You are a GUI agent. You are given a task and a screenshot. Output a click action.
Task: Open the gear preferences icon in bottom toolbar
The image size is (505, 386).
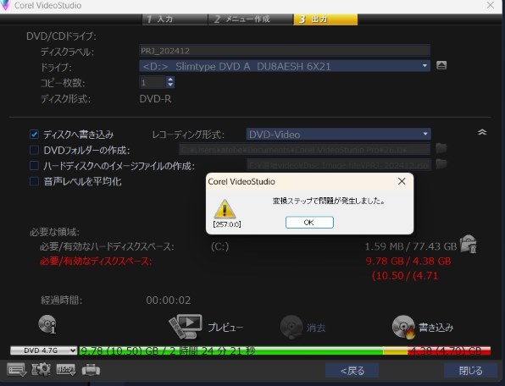[41, 370]
